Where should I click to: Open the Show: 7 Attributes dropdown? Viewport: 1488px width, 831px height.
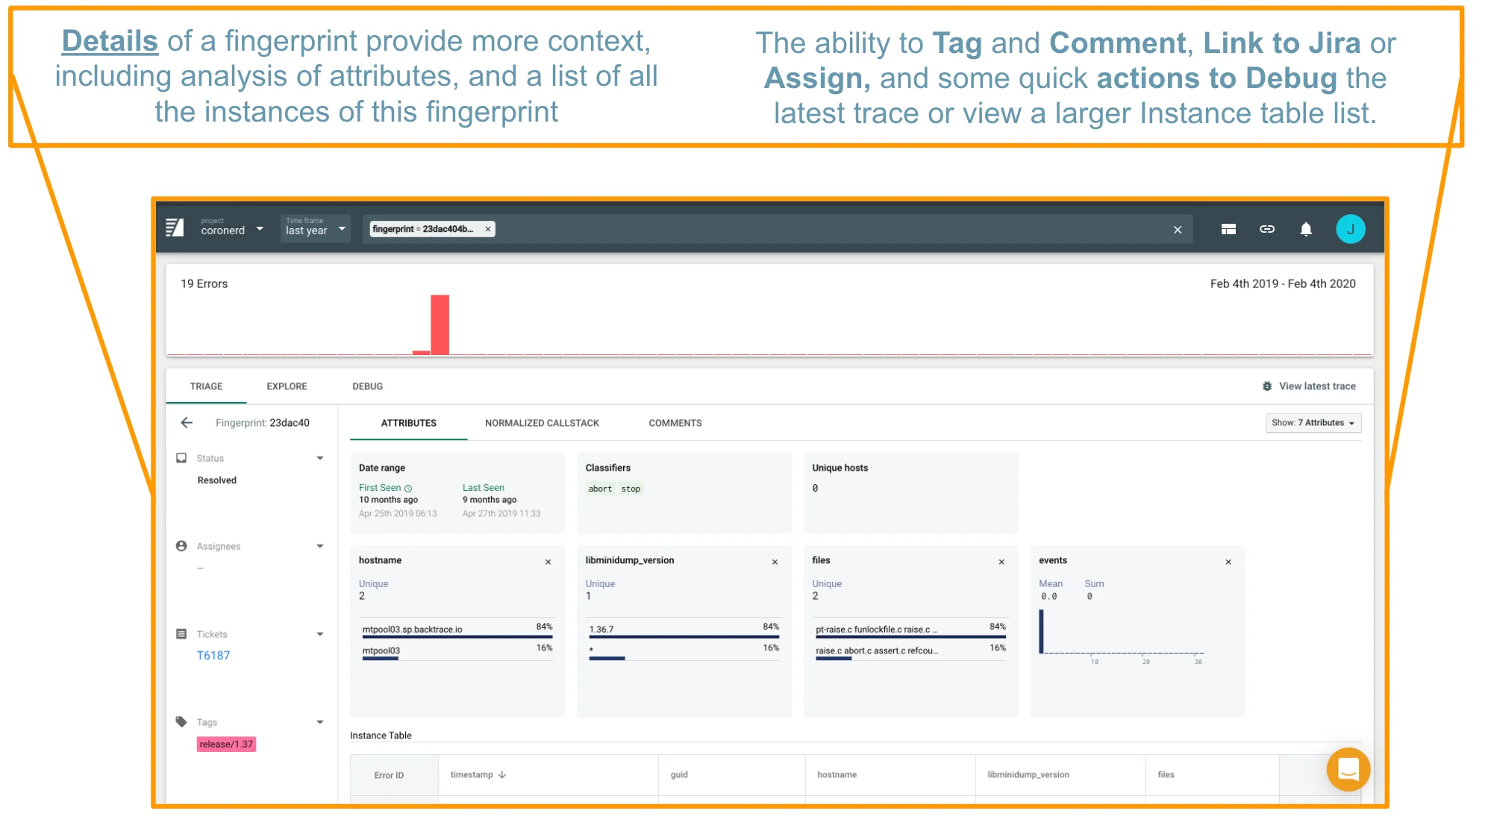pos(1313,422)
